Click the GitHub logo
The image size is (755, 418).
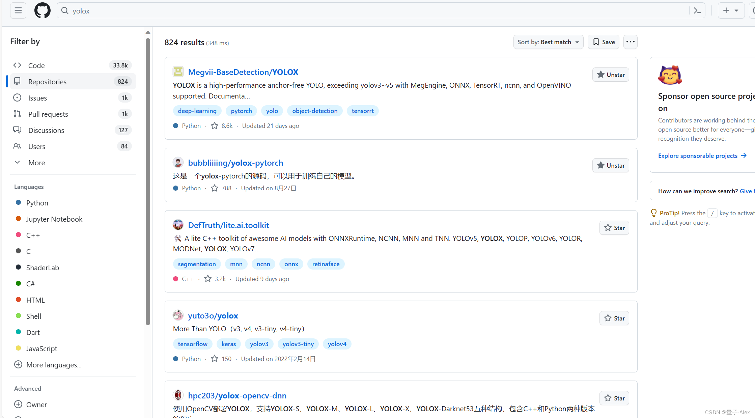coord(42,10)
